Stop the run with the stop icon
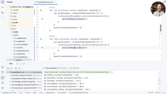This screenshot has height=94, width=167. 24,64
